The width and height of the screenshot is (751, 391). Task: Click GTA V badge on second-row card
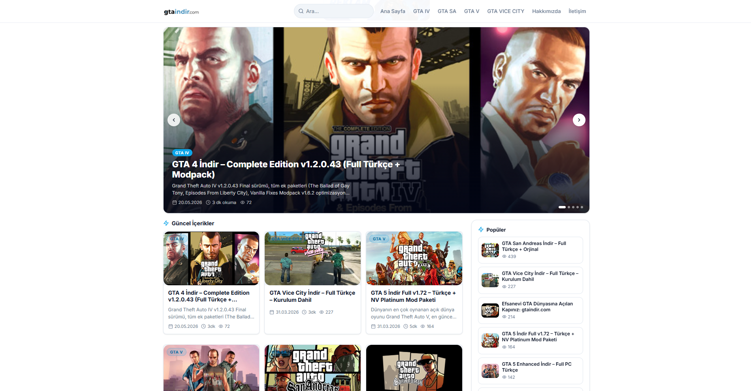pyautogui.click(x=177, y=352)
